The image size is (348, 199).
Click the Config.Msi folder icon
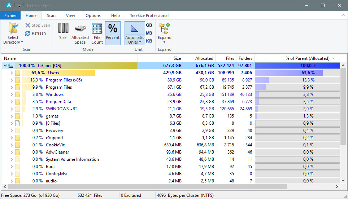[18, 174]
